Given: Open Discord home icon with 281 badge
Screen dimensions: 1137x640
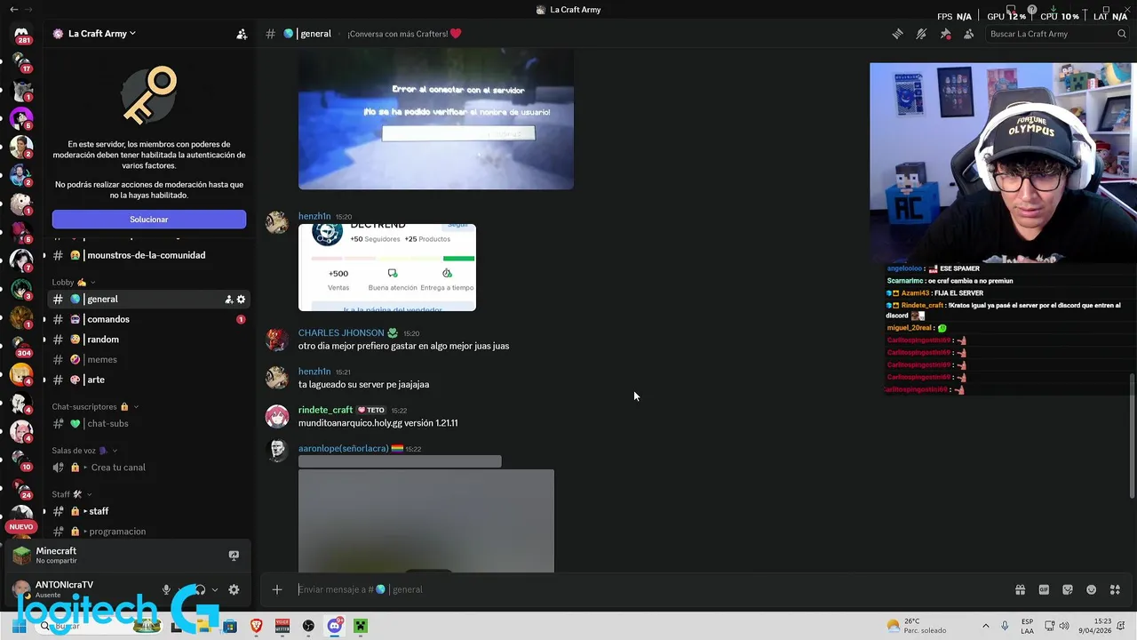Looking at the screenshot, I should coord(21,36).
